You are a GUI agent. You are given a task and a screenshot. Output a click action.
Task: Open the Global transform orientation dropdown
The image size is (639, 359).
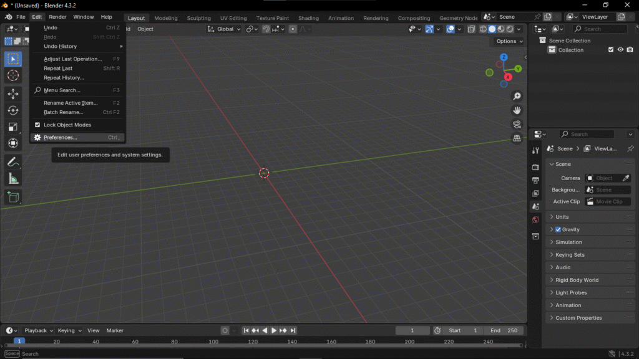[x=225, y=29]
